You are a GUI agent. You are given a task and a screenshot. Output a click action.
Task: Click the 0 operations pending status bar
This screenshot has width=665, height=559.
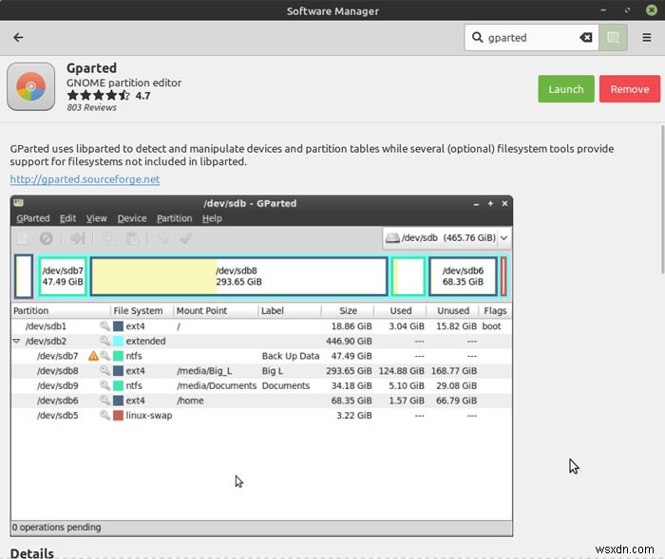(261, 528)
